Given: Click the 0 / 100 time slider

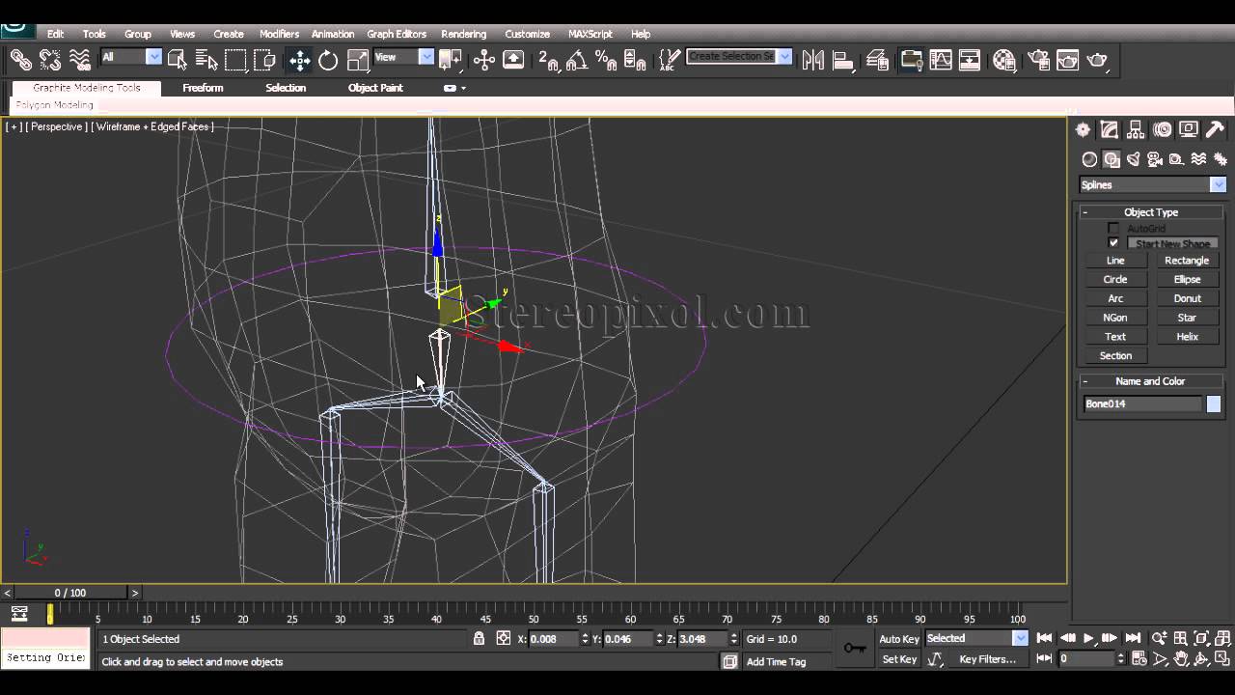Looking at the screenshot, I should pos(70,593).
